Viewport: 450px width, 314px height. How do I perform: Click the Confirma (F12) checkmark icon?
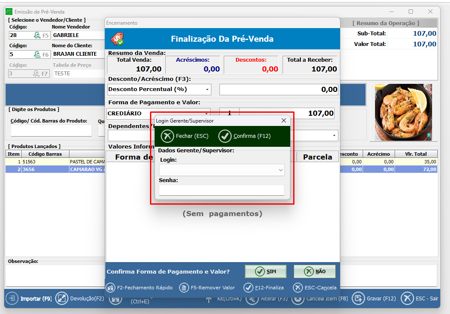click(x=225, y=136)
